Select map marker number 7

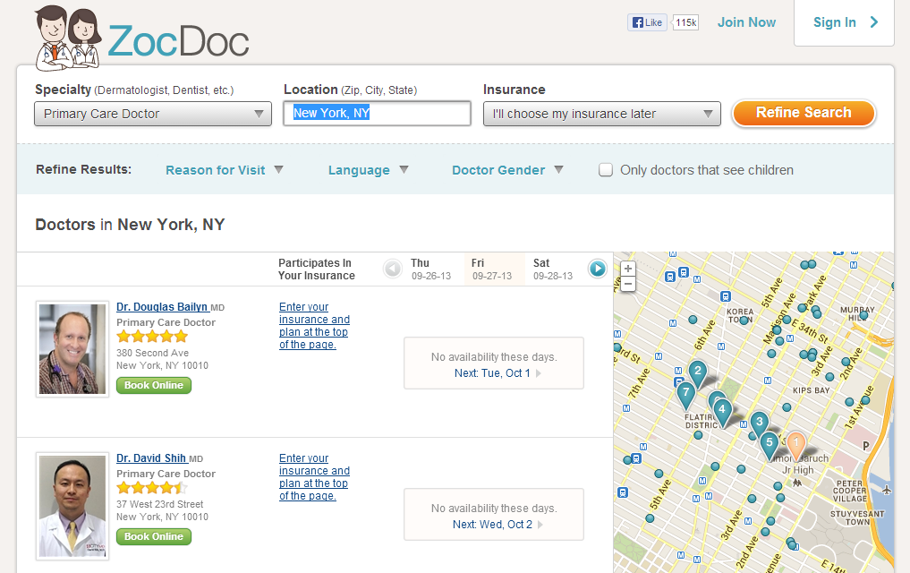tap(686, 395)
